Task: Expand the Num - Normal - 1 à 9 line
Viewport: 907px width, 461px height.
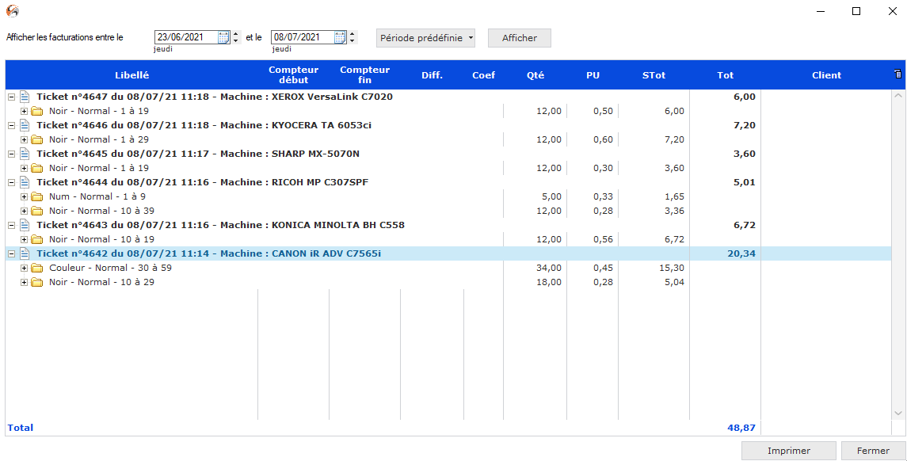Action: tap(24, 196)
